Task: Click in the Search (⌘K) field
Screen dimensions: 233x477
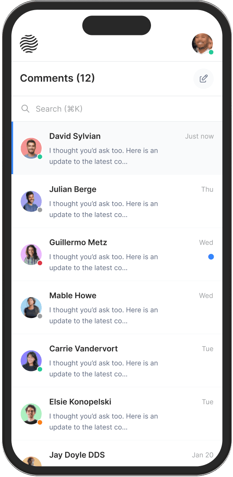Action: pyautogui.click(x=117, y=109)
